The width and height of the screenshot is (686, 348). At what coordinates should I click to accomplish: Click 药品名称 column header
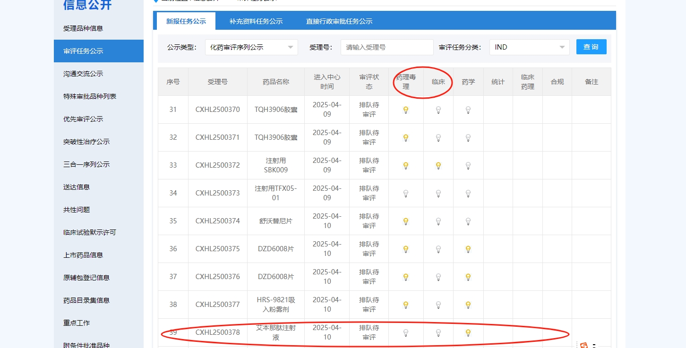tap(276, 82)
